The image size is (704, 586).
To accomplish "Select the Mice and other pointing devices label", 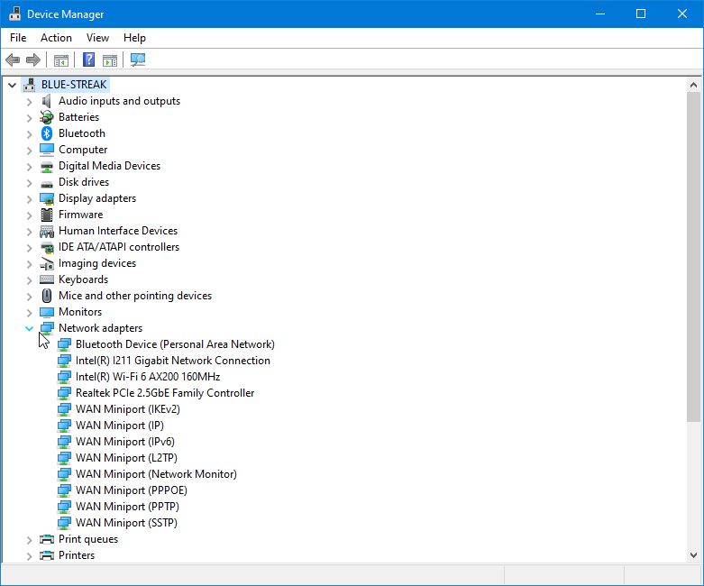I will click(135, 296).
